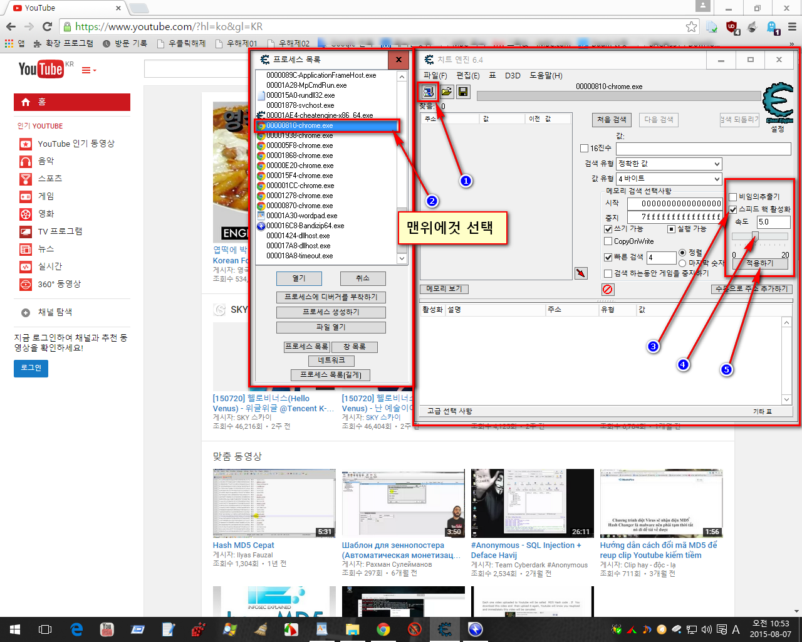The image size is (802, 642).
Task: Click the 값 value input field
Action: [x=703, y=149]
